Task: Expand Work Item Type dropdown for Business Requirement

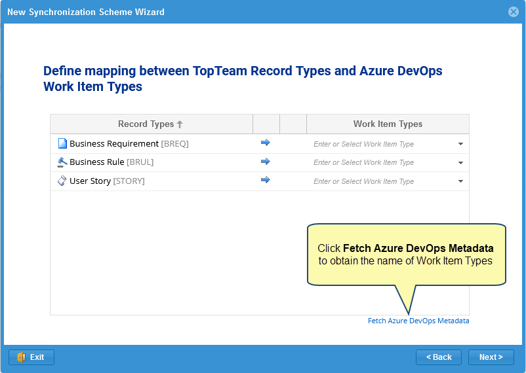Action: 460,144
